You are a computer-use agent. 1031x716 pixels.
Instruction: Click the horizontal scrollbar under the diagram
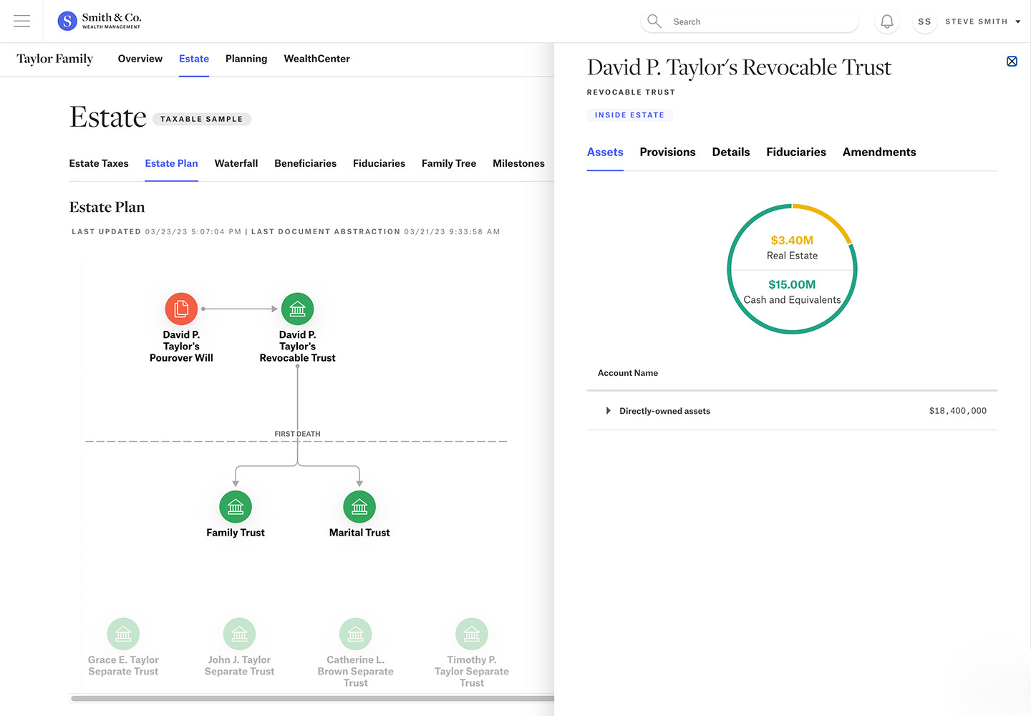[312, 698]
